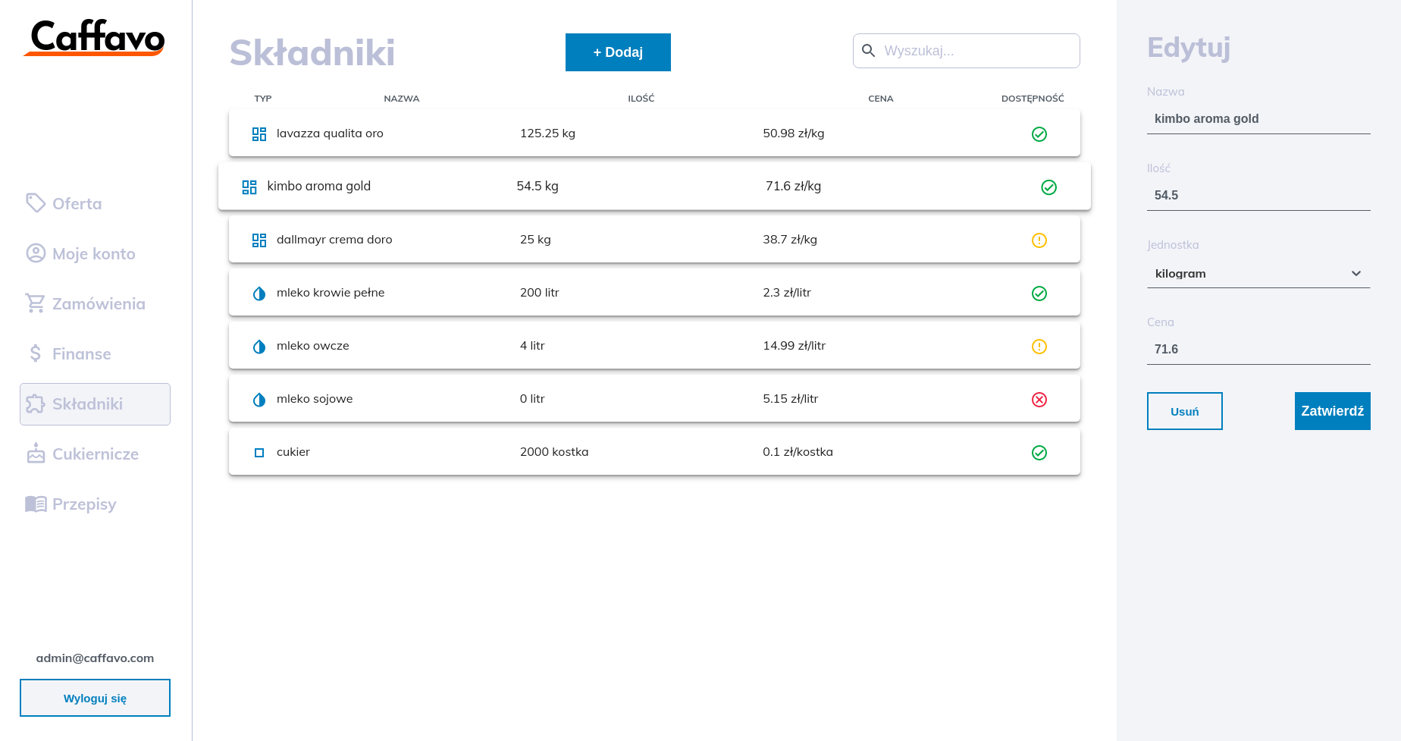Image resolution: width=1401 pixels, height=741 pixels.
Task: Click the 14.99 zł/litr price
Action: tap(794, 346)
